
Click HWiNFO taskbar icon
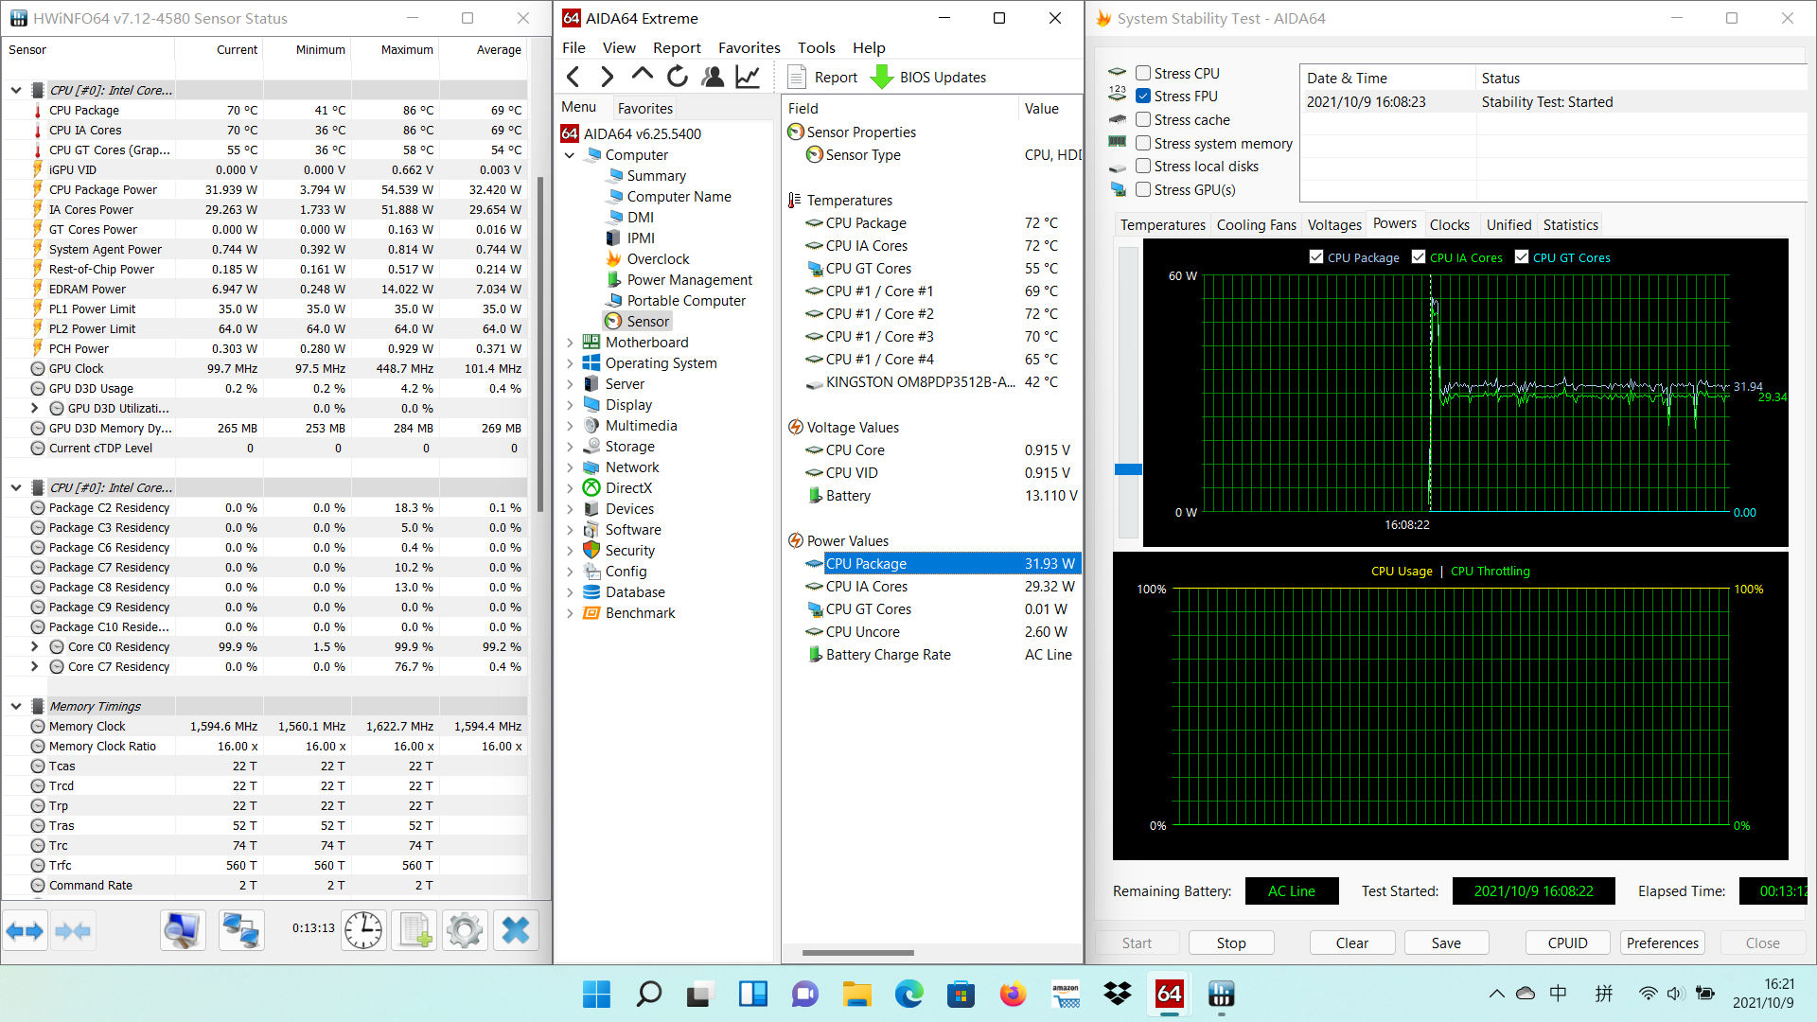click(1222, 995)
